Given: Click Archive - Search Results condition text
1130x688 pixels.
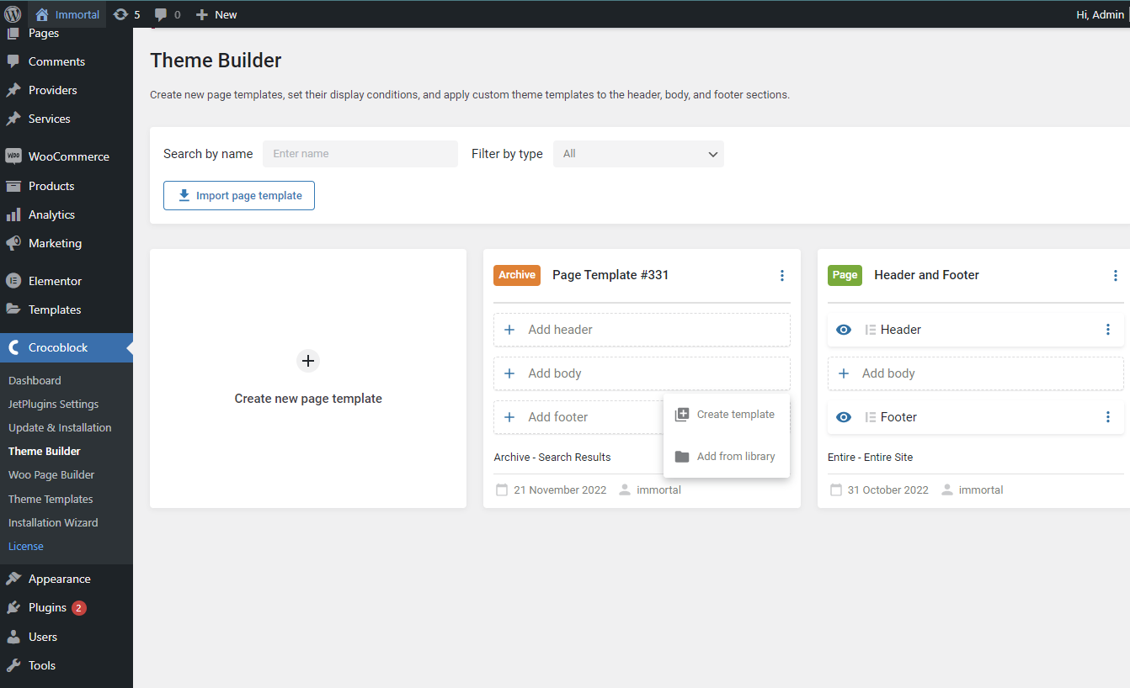Looking at the screenshot, I should 552,458.
